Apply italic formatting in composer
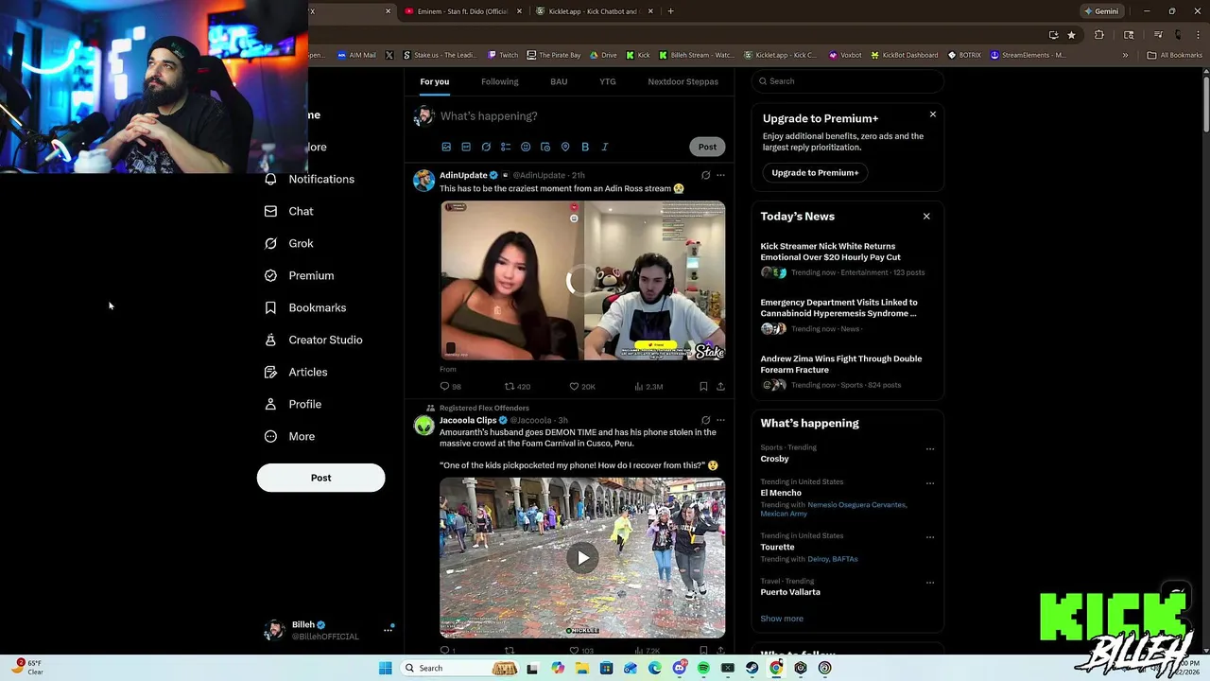 (x=605, y=147)
